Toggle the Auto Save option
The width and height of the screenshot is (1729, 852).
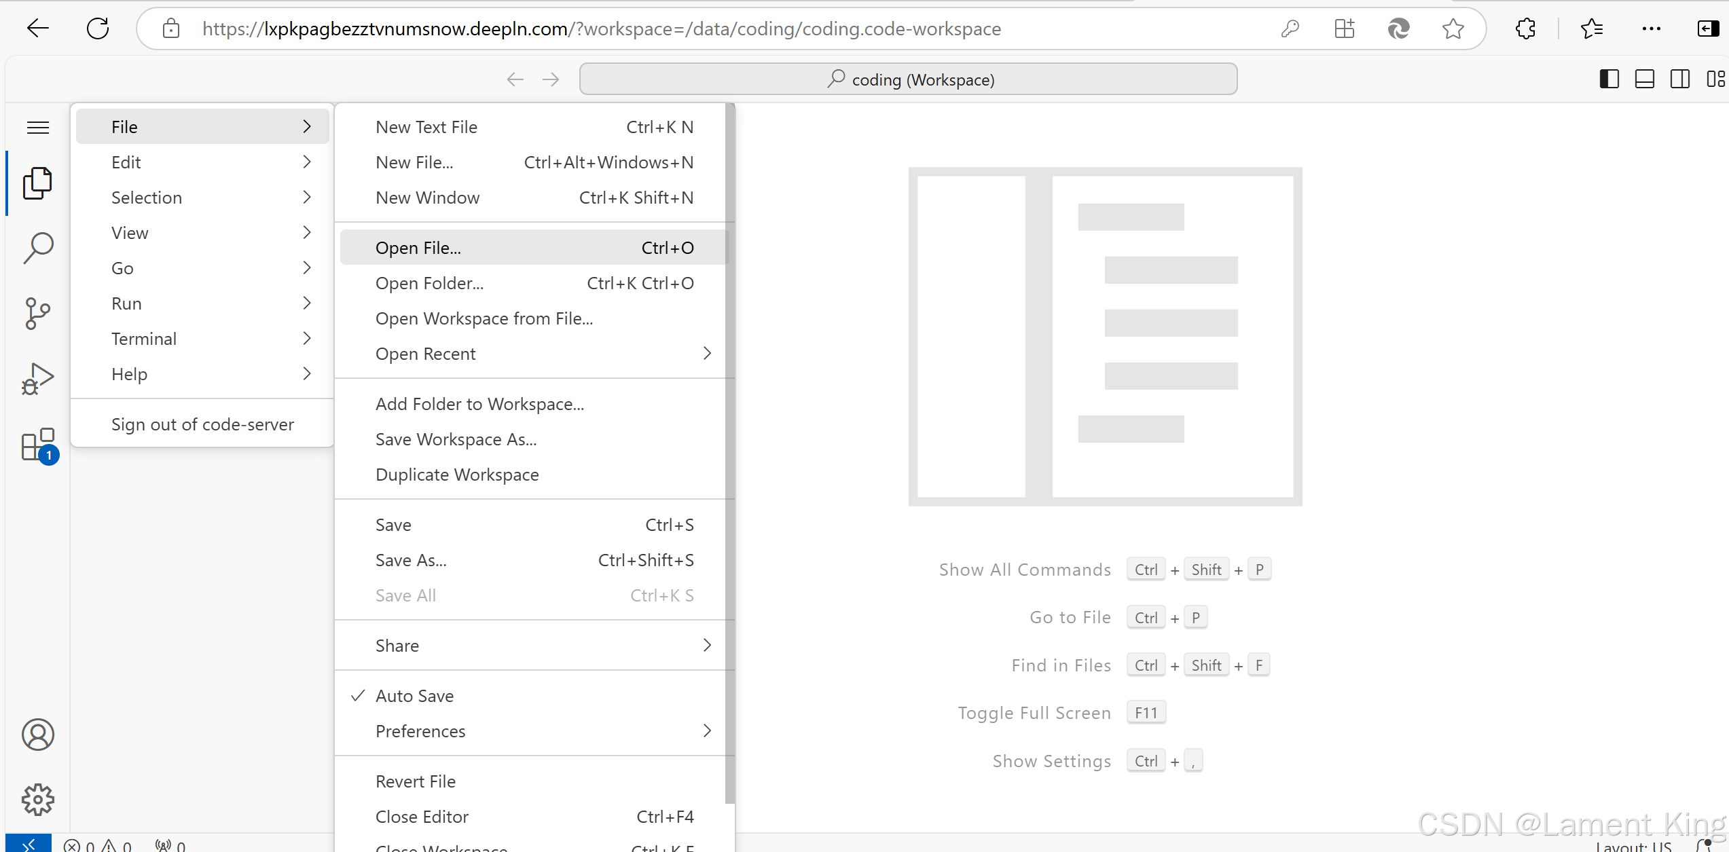tap(414, 696)
